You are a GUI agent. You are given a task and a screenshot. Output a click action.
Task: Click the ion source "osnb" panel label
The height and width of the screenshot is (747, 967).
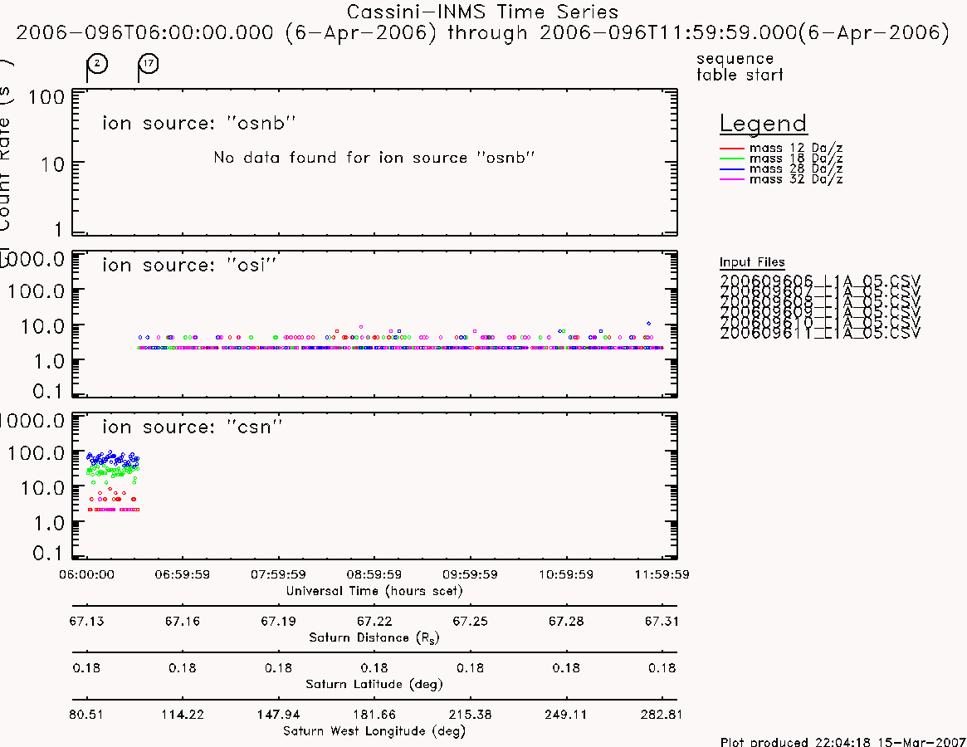pos(198,123)
